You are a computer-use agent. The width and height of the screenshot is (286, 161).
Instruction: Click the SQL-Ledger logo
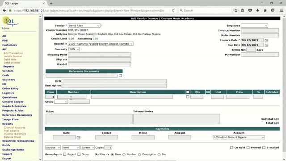tap(10, 22)
